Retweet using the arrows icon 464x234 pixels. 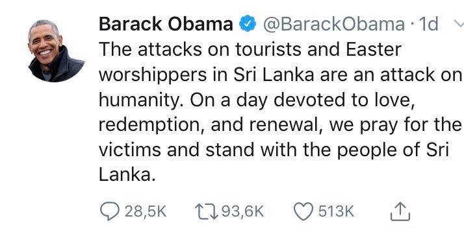coord(206,211)
